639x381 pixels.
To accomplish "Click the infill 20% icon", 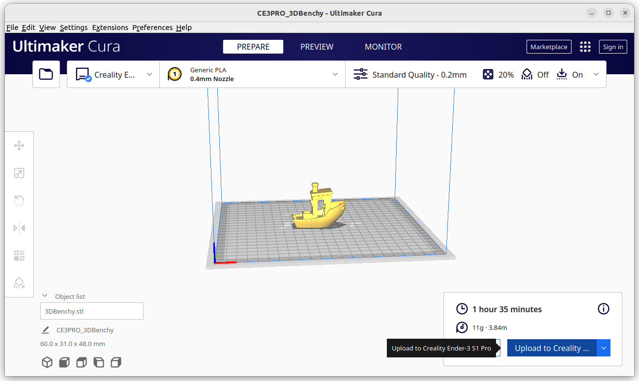I will (488, 74).
